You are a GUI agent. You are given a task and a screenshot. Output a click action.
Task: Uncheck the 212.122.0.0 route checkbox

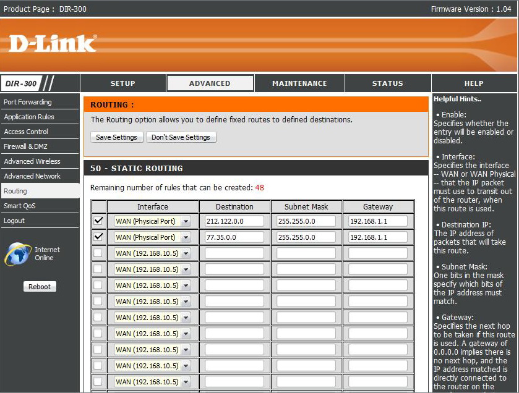tap(98, 221)
